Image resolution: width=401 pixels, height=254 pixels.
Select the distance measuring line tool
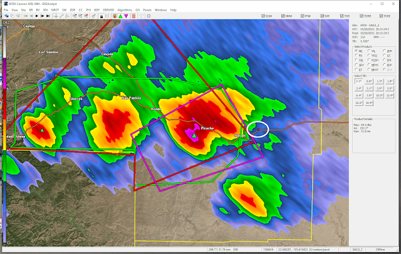pos(61,16)
